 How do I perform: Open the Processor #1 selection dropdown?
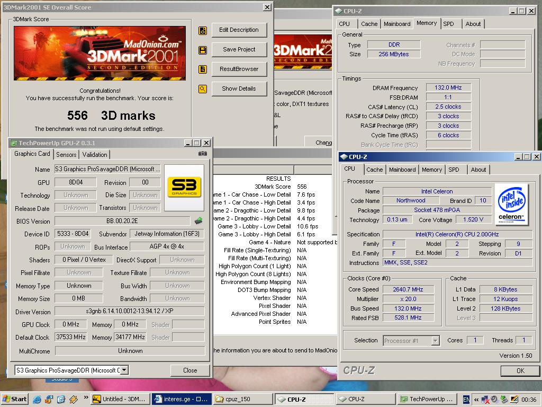436,341
